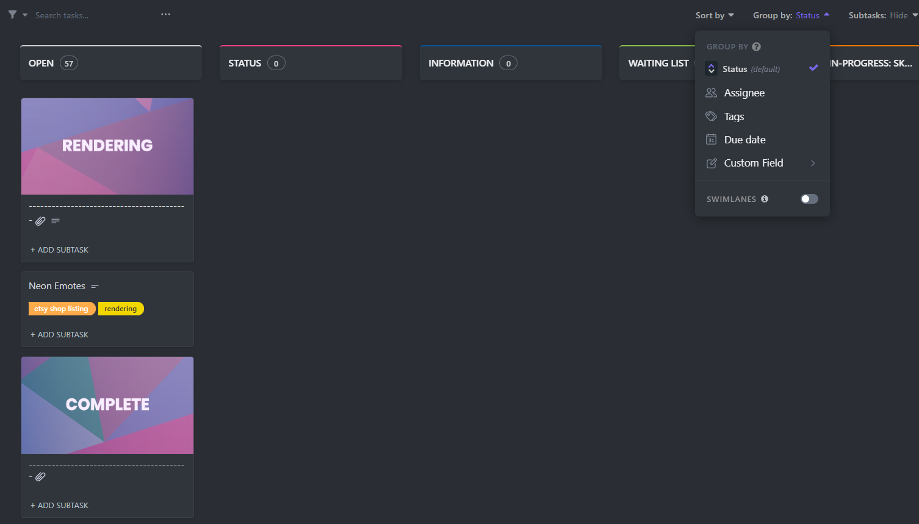Viewport: 919px width, 524px height.
Task: Click description lines icon on Rendering card
Action: point(56,221)
